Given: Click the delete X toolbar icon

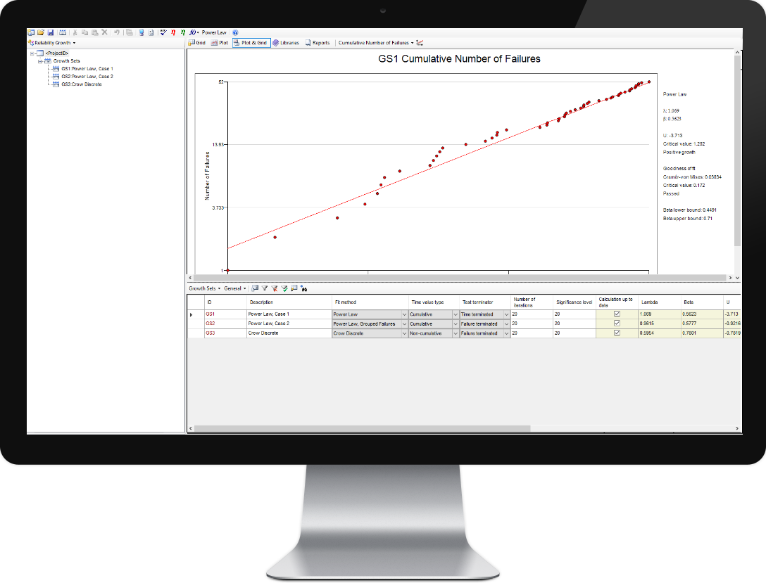Looking at the screenshot, I should [104, 32].
